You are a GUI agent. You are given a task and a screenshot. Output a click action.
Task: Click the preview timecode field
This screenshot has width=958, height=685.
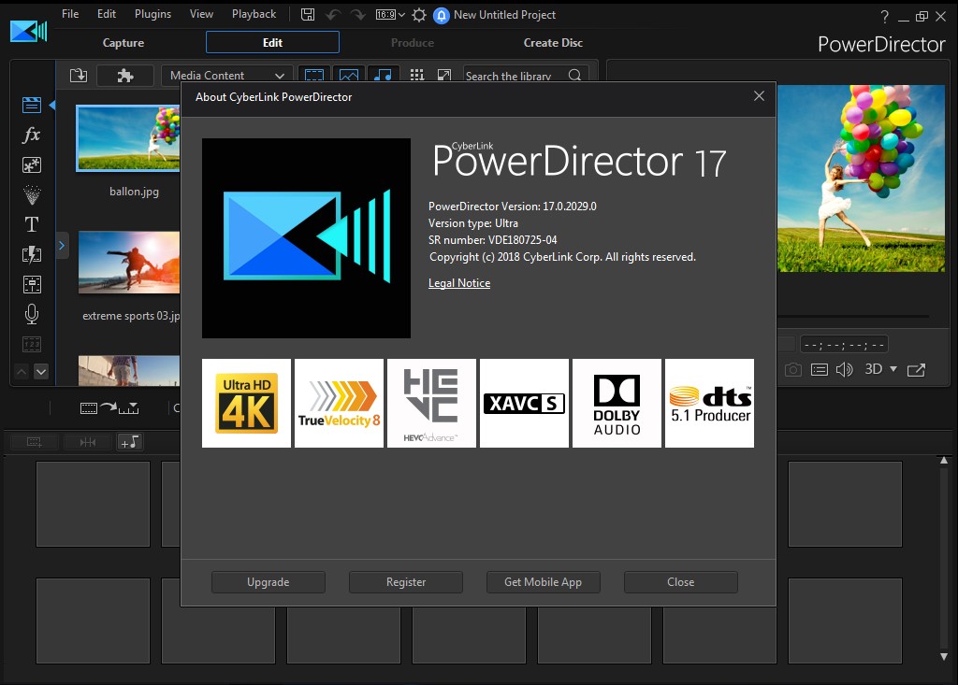pos(844,344)
